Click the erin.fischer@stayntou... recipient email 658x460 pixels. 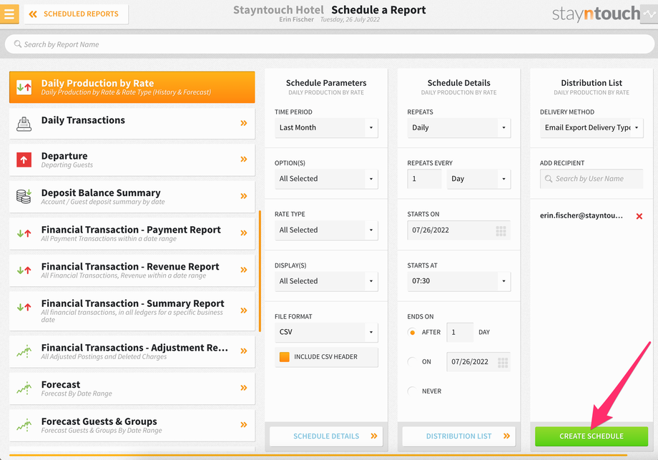click(581, 216)
